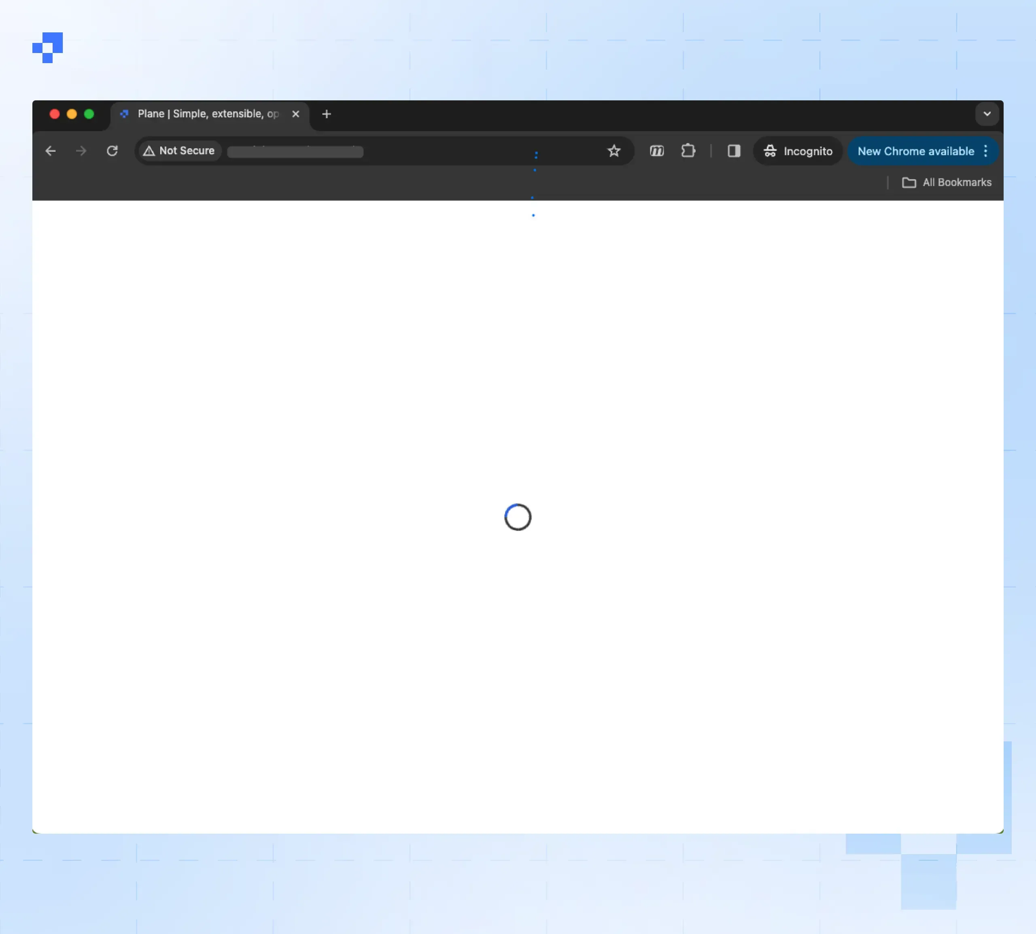Click New Chrome available button

click(915, 151)
